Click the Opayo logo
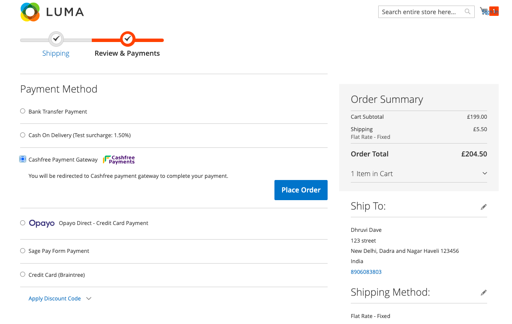Viewport: 512px width, 324px height. pos(42,223)
